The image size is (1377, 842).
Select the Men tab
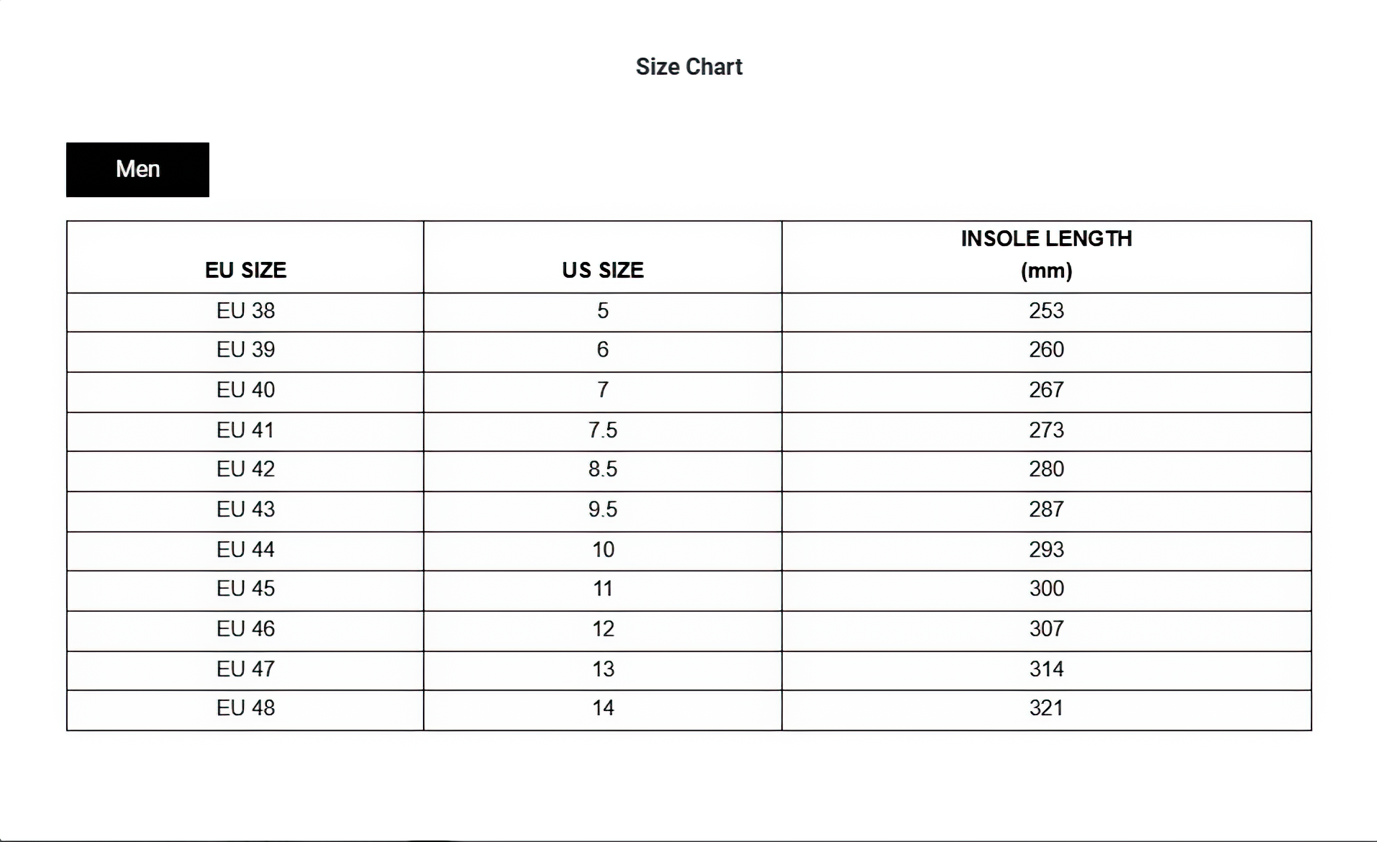click(137, 169)
